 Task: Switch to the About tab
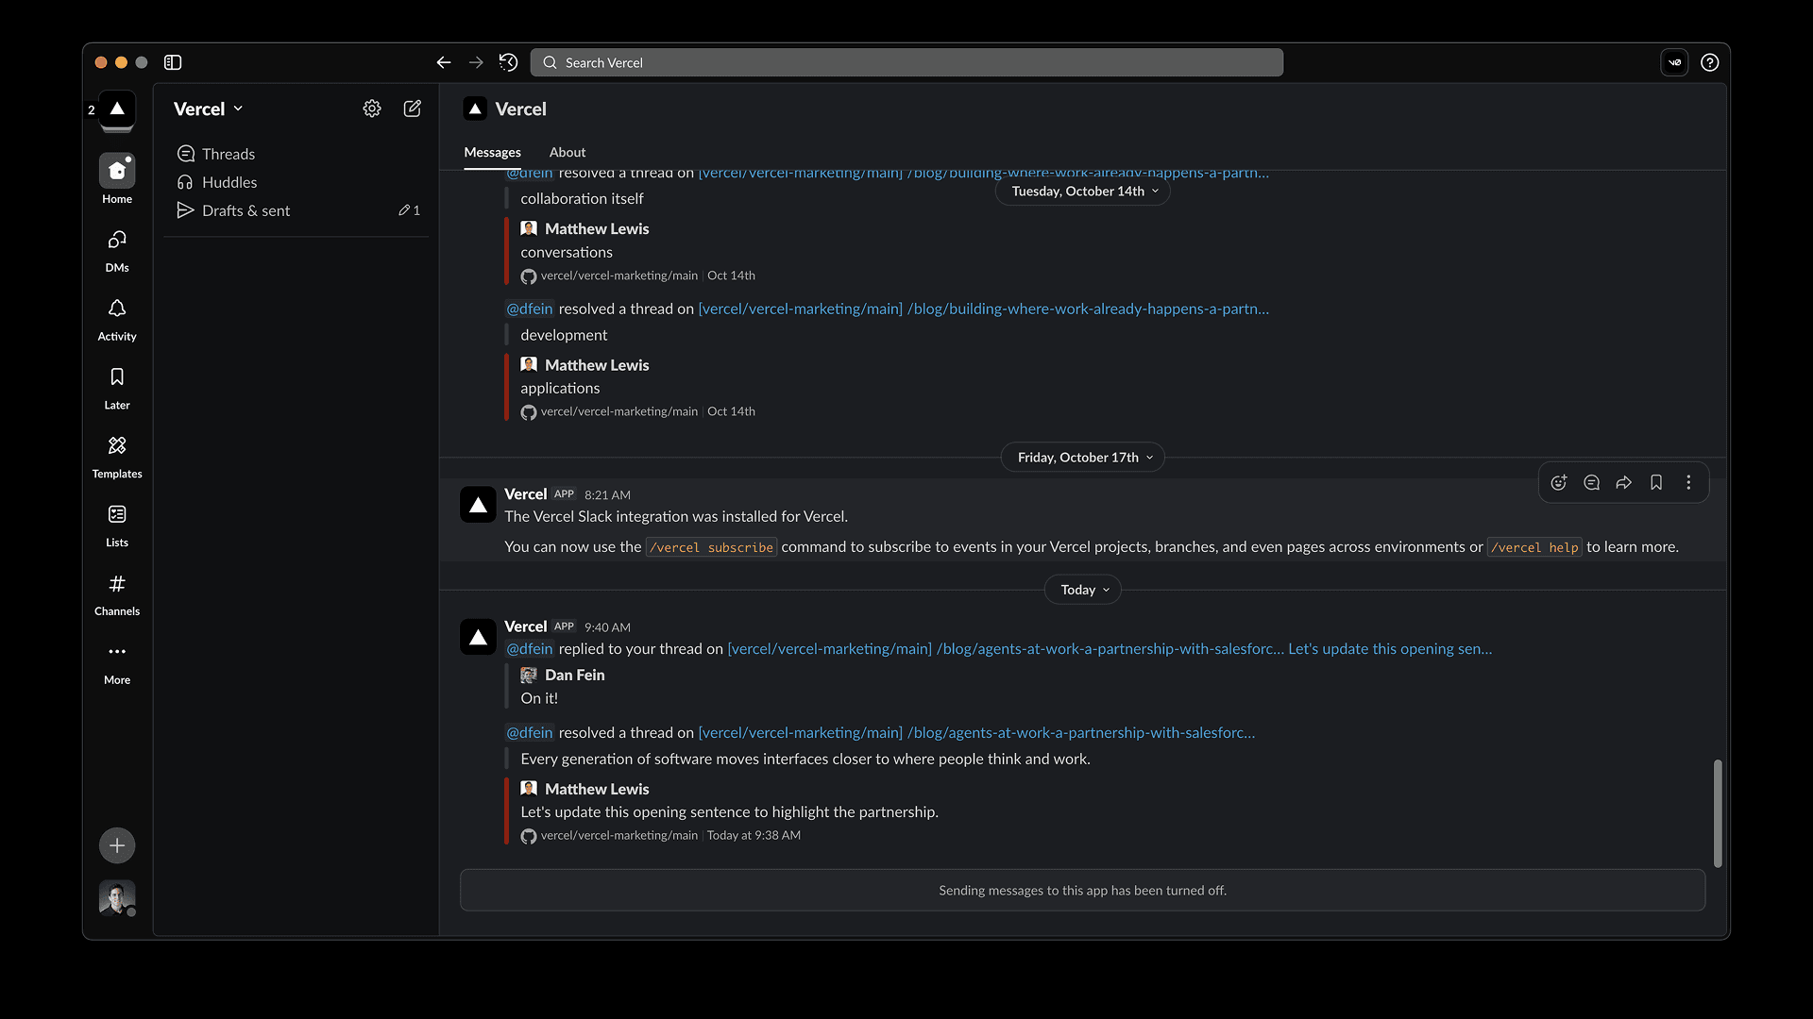(568, 152)
